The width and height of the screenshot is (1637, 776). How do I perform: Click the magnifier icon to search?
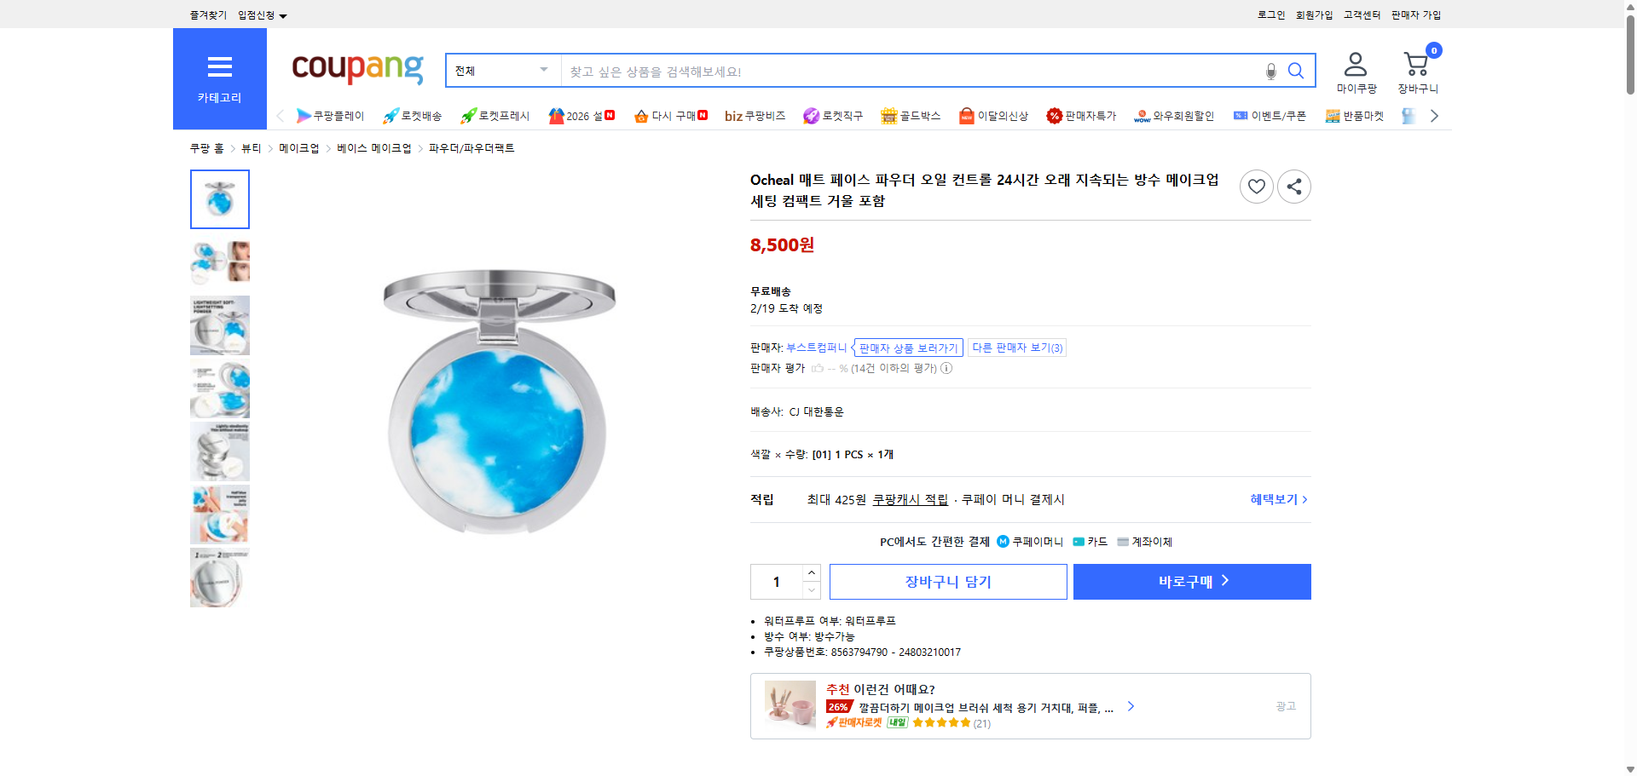point(1296,71)
